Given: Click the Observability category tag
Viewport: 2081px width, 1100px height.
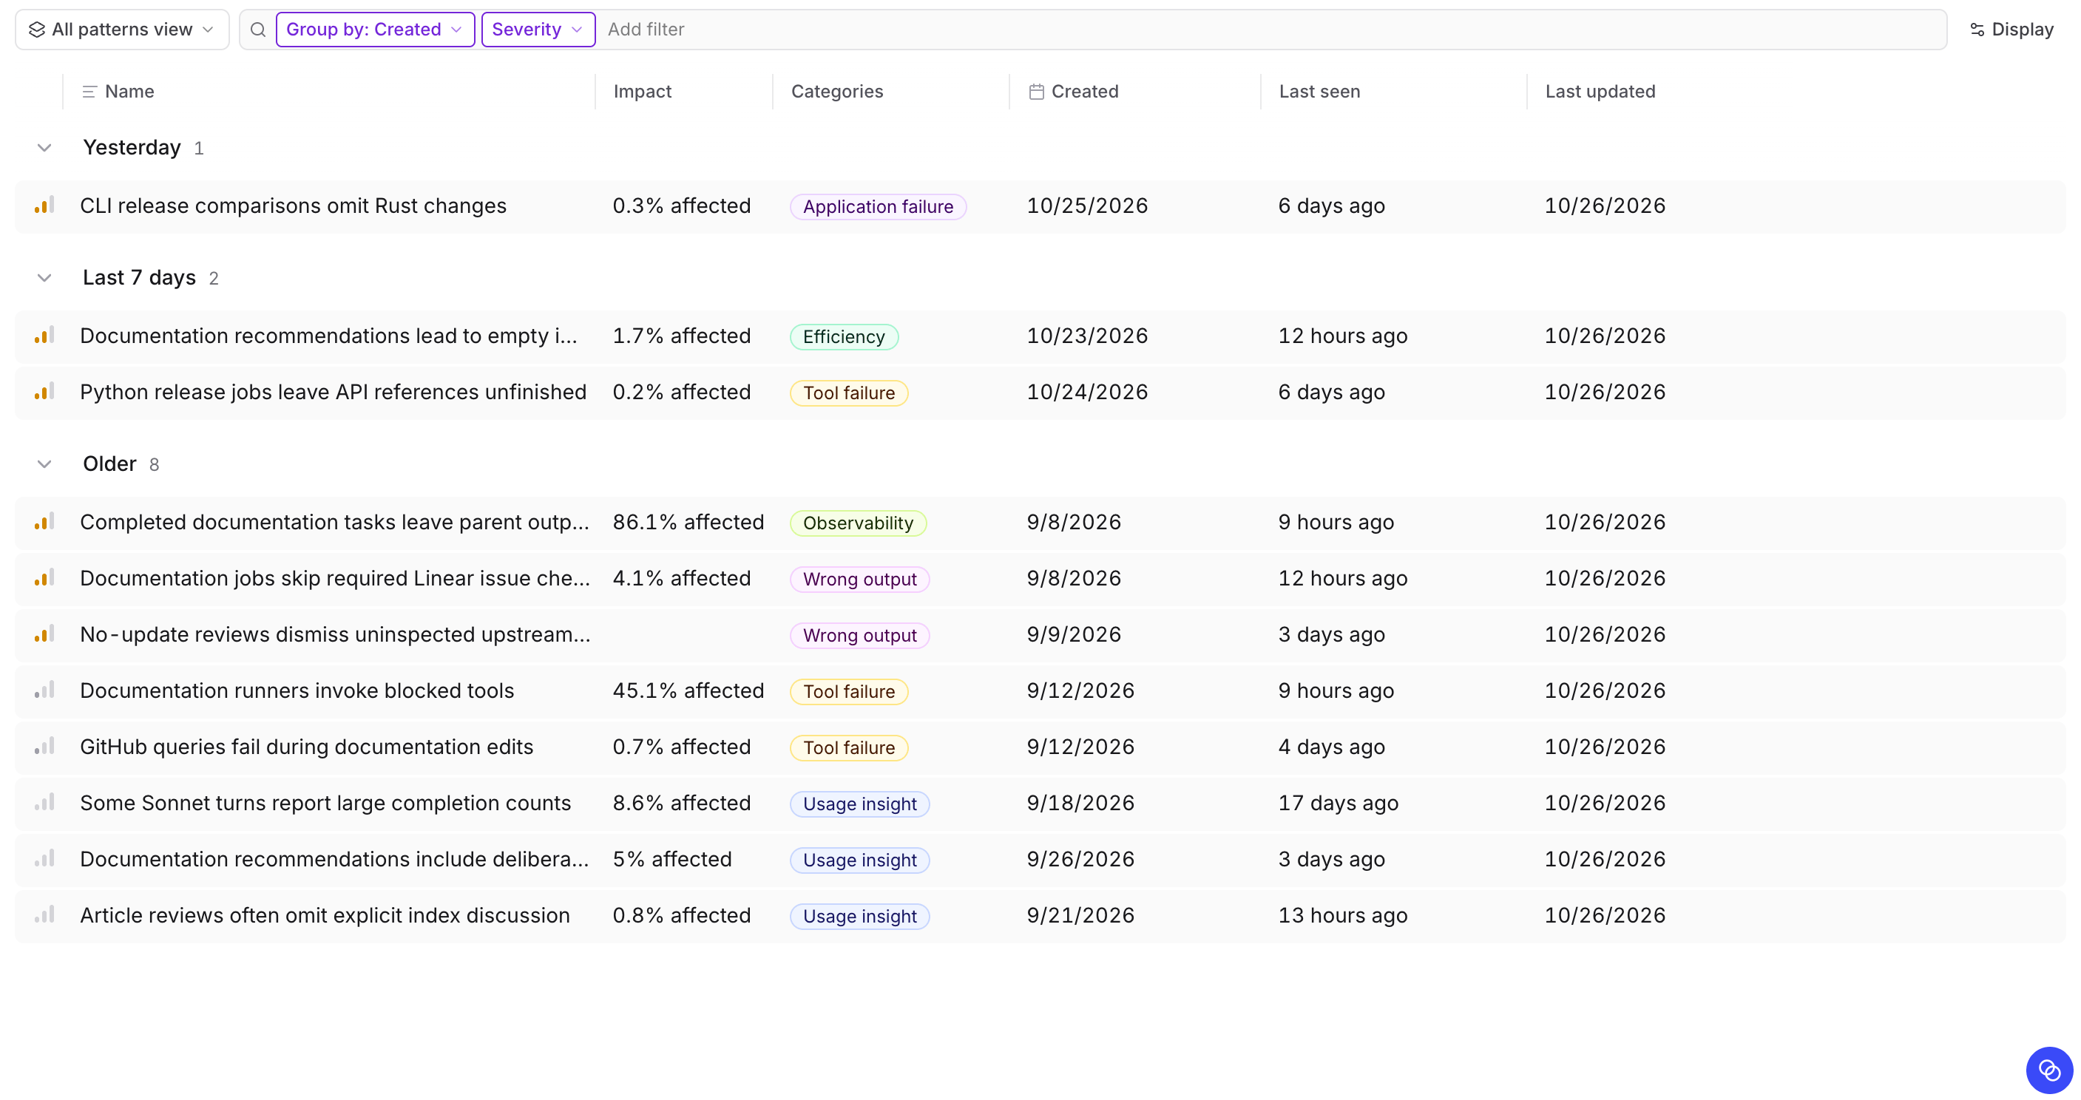Looking at the screenshot, I should [x=858, y=523].
